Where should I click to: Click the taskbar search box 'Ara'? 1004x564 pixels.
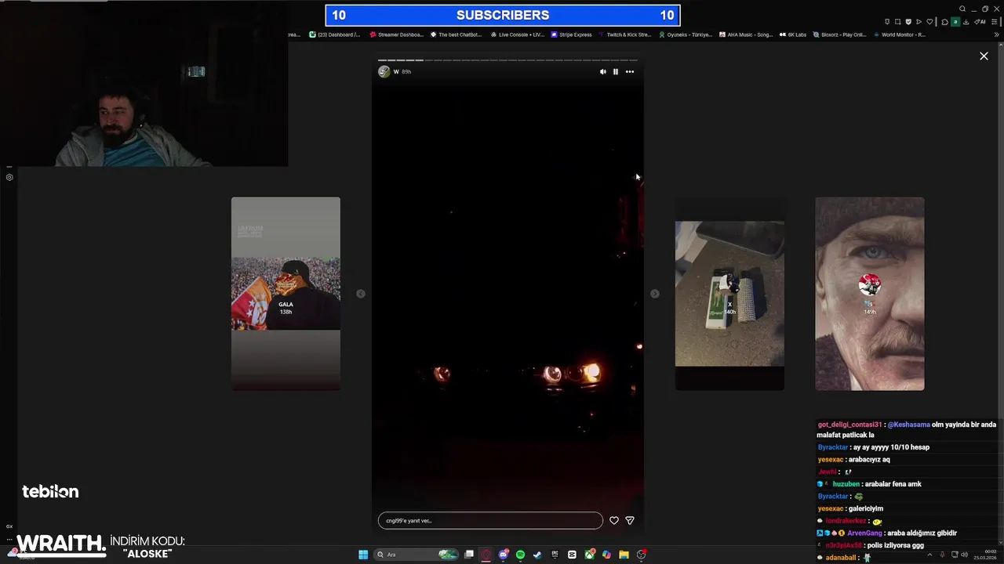pyautogui.click(x=416, y=555)
